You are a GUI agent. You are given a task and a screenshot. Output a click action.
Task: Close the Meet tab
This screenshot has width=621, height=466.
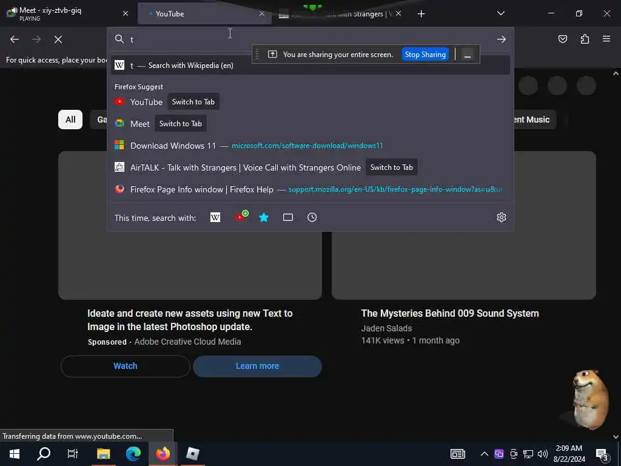click(126, 13)
